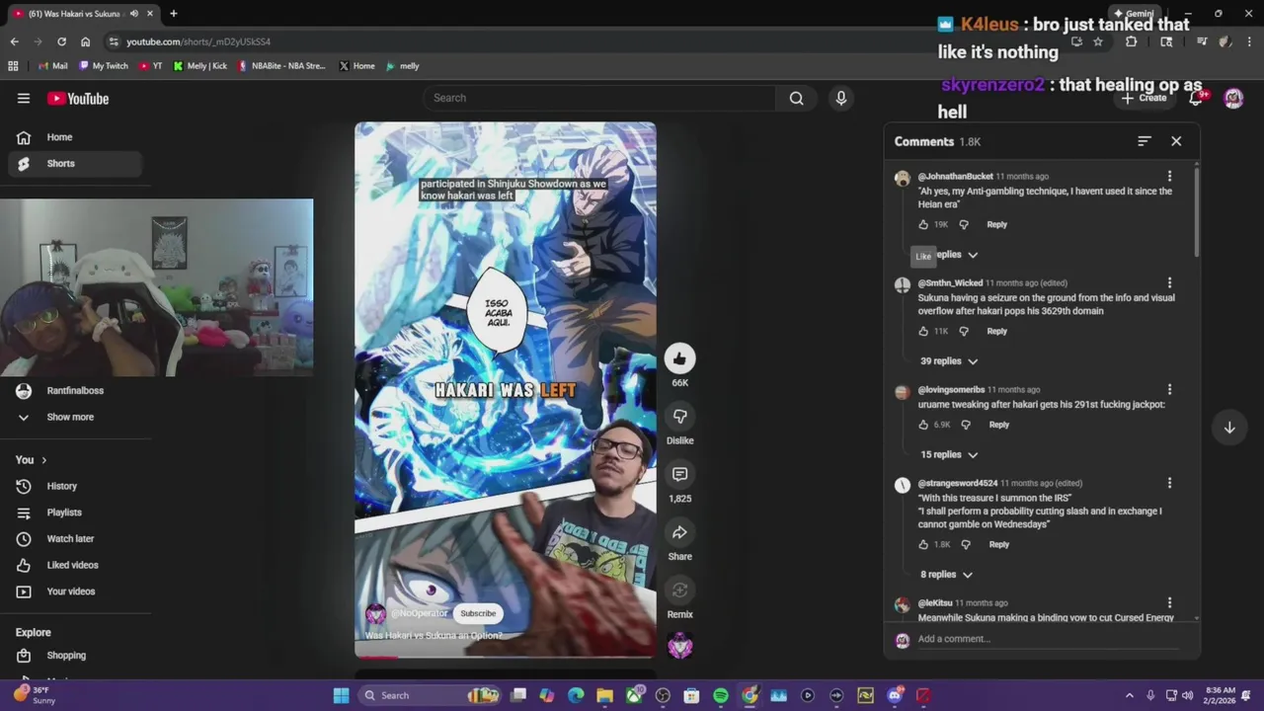Click the magnifier search button
The image size is (1264, 711).
(x=796, y=98)
